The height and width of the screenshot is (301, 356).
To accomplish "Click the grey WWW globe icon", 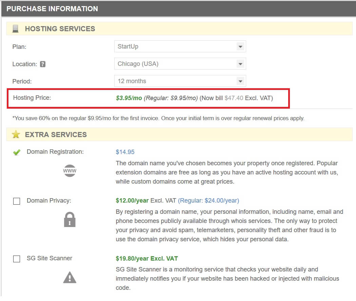I will coord(70,171).
